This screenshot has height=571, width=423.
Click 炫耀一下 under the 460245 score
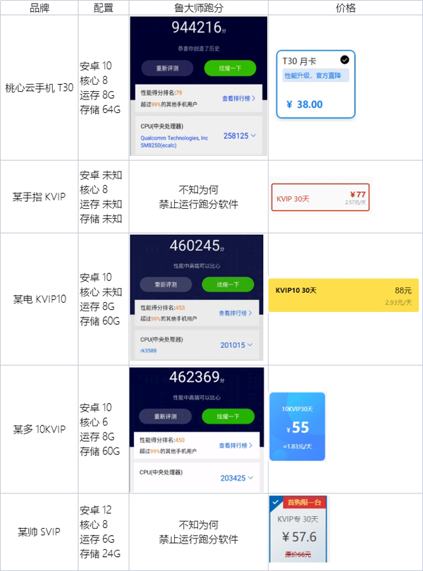[228, 284]
